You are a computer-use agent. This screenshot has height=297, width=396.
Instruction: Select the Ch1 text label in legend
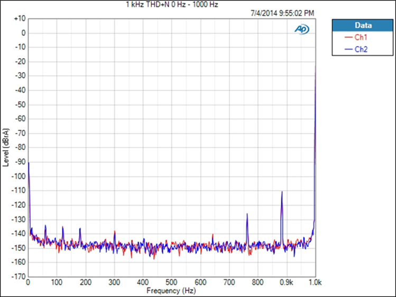coord(361,38)
